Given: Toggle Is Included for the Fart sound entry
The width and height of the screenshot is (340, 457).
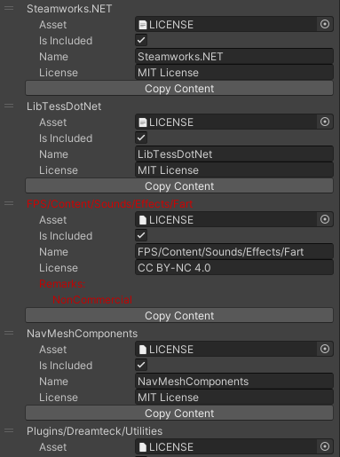Looking at the screenshot, I should [141, 235].
